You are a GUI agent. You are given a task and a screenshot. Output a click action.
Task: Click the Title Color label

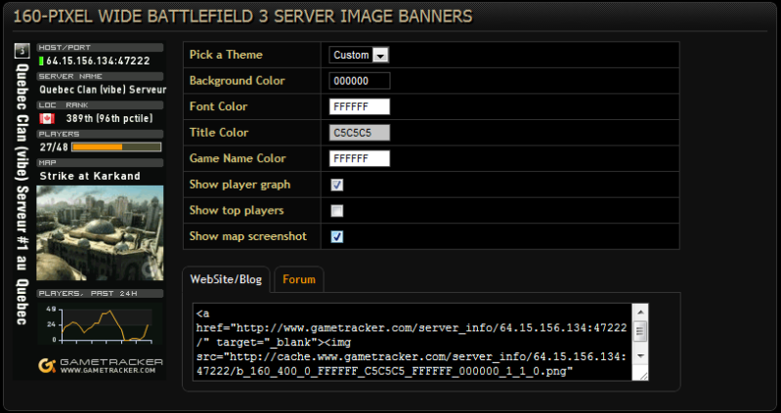[x=219, y=133]
